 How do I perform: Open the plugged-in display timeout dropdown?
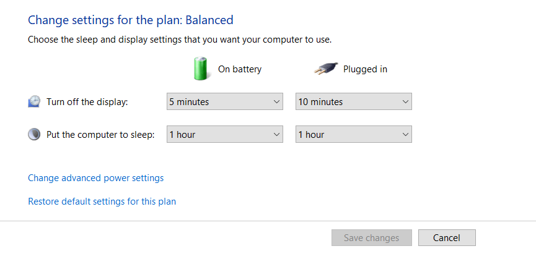pos(353,101)
